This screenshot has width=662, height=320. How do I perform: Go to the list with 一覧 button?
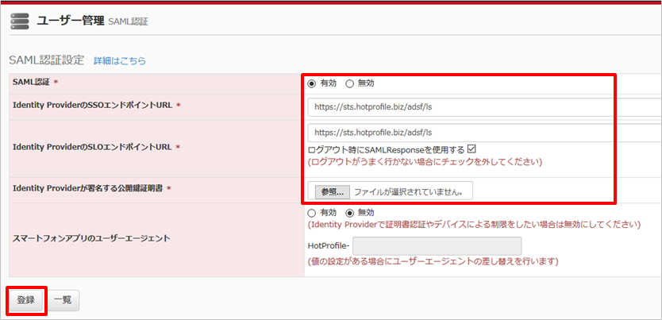coord(63,300)
